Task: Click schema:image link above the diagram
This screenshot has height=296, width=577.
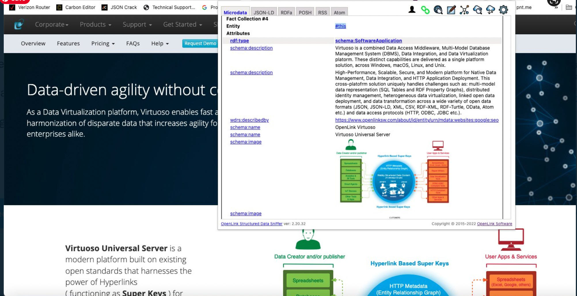Action: [246, 142]
